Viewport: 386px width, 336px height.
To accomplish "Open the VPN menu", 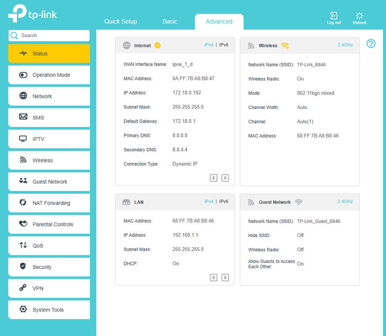I will [x=49, y=288].
